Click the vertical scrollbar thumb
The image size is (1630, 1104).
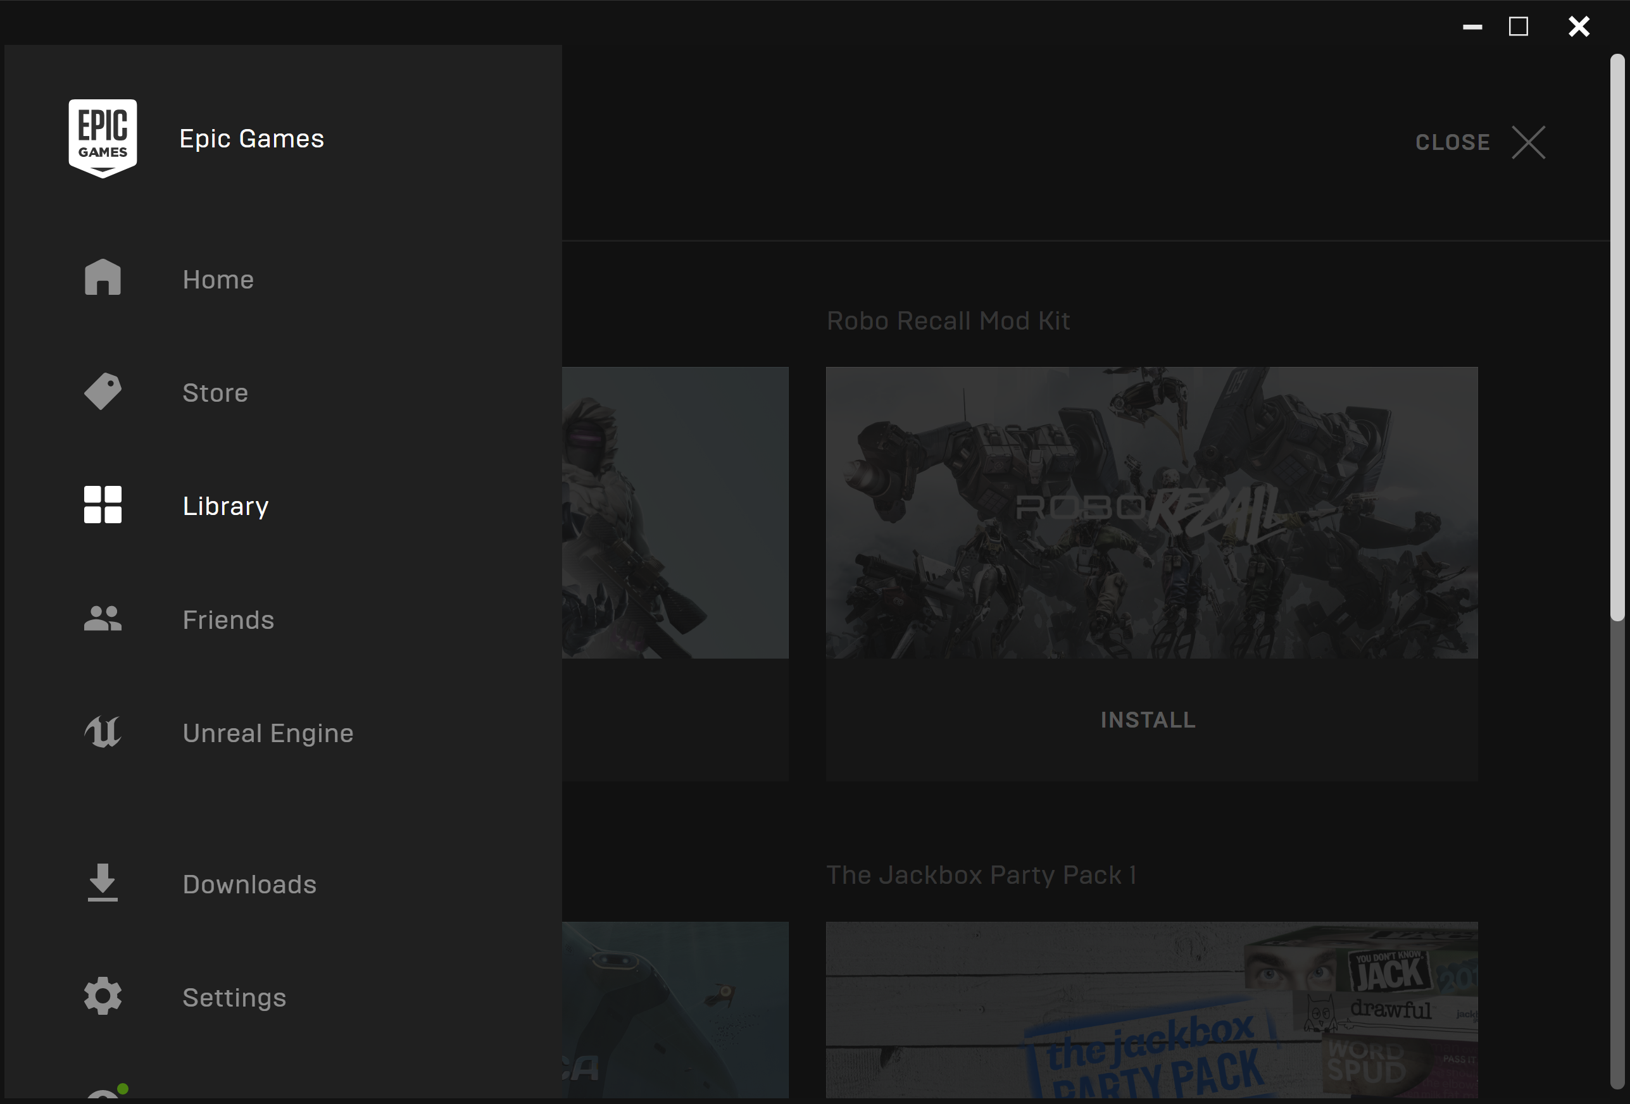click(x=1617, y=338)
